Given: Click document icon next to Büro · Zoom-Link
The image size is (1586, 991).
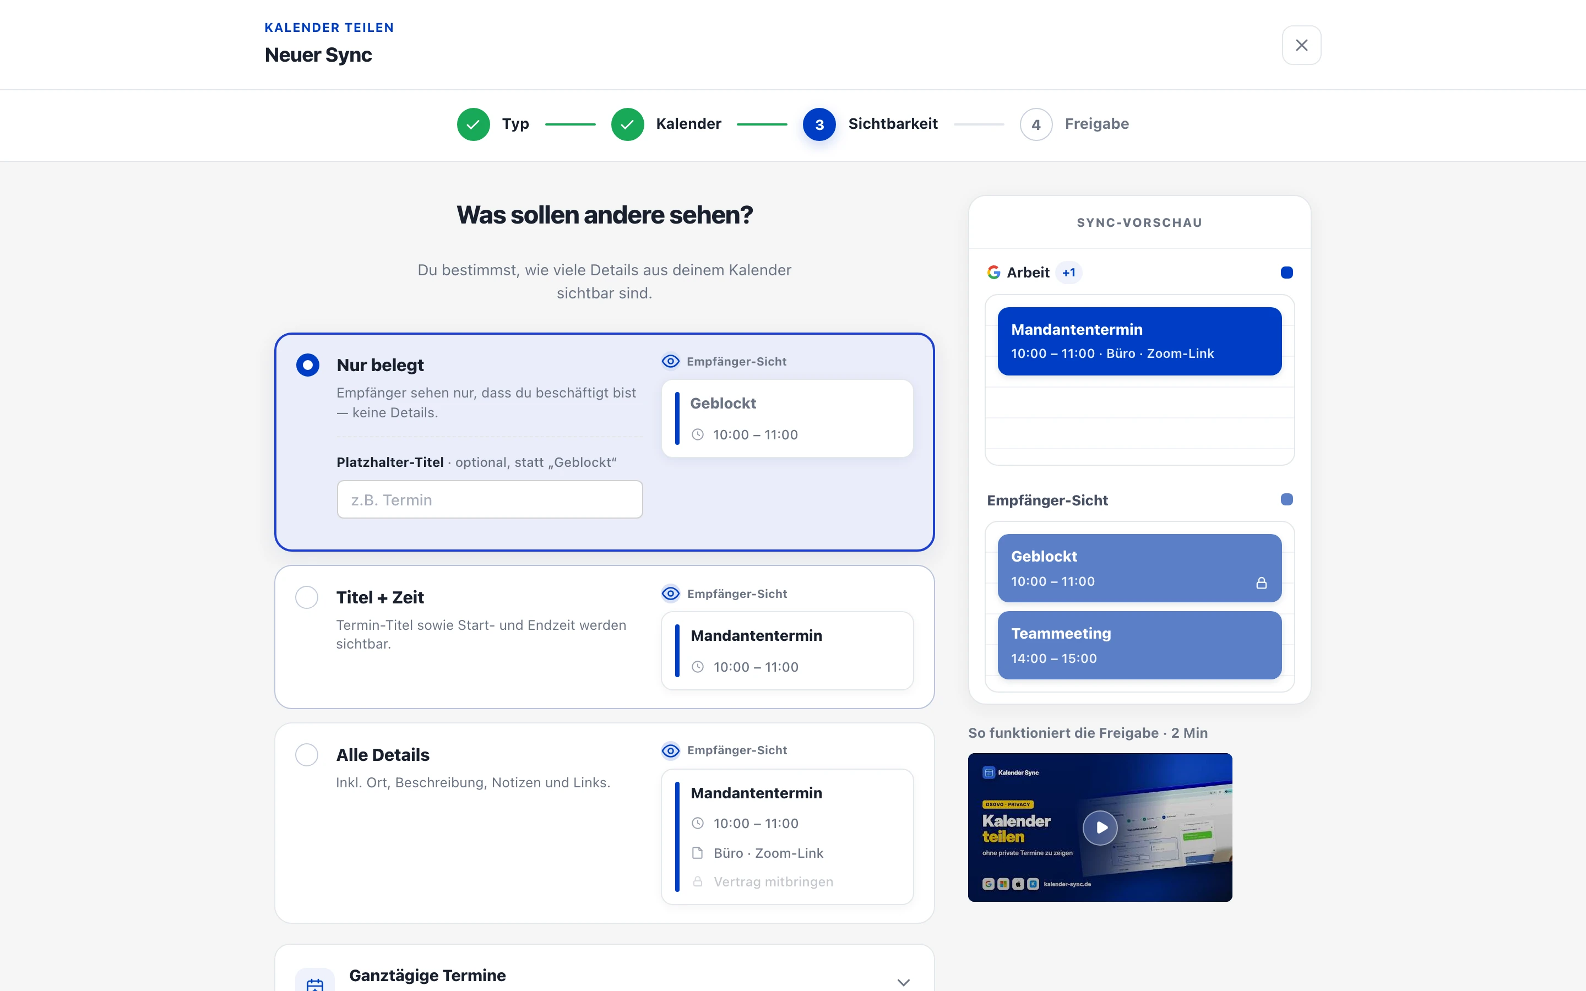Looking at the screenshot, I should pyautogui.click(x=698, y=853).
